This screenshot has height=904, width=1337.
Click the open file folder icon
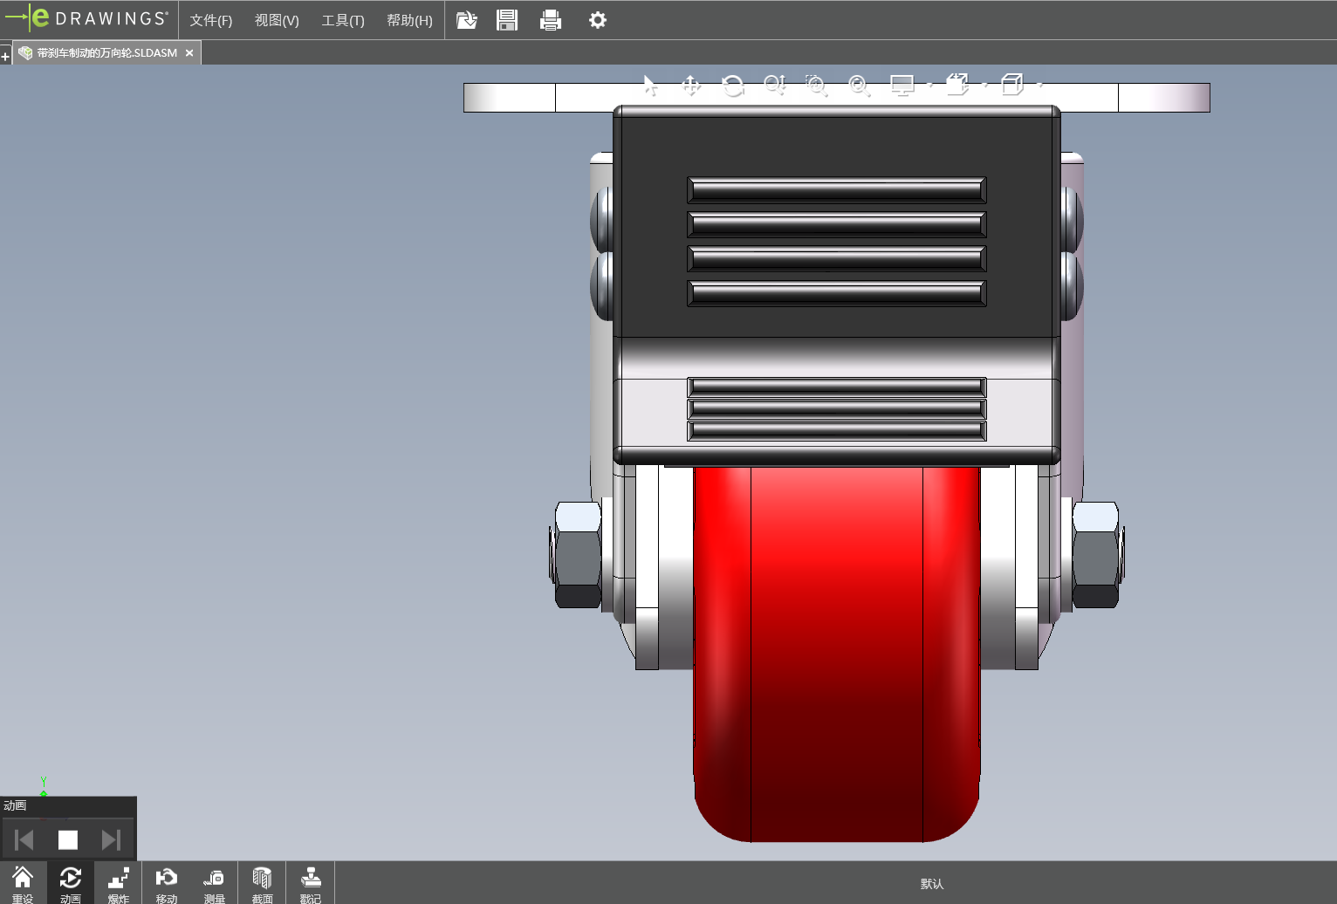(467, 20)
